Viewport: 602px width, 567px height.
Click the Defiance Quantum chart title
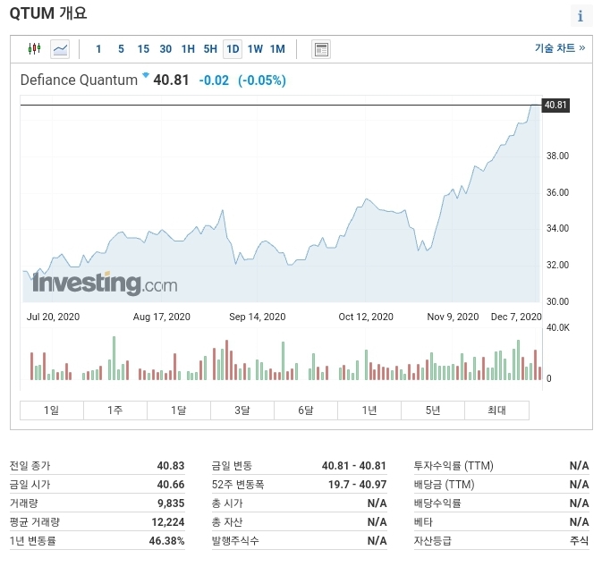pyautogui.click(x=79, y=80)
